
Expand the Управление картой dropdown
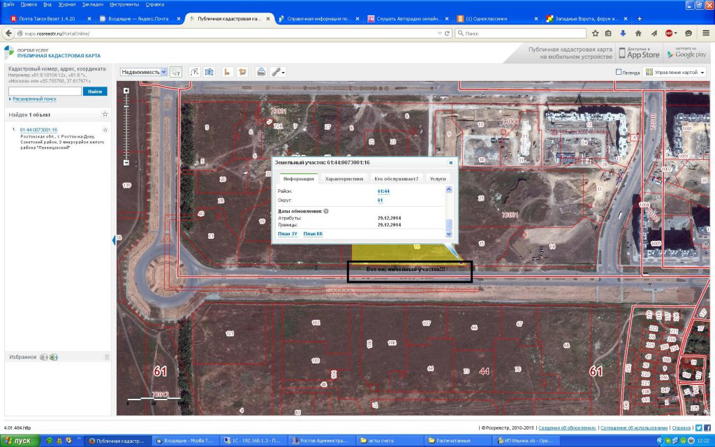tap(675, 72)
